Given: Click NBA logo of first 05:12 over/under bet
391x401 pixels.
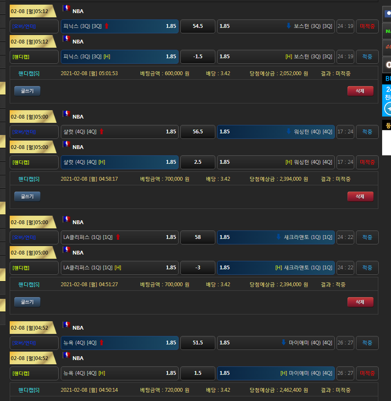Looking at the screenshot, I should click(66, 8).
